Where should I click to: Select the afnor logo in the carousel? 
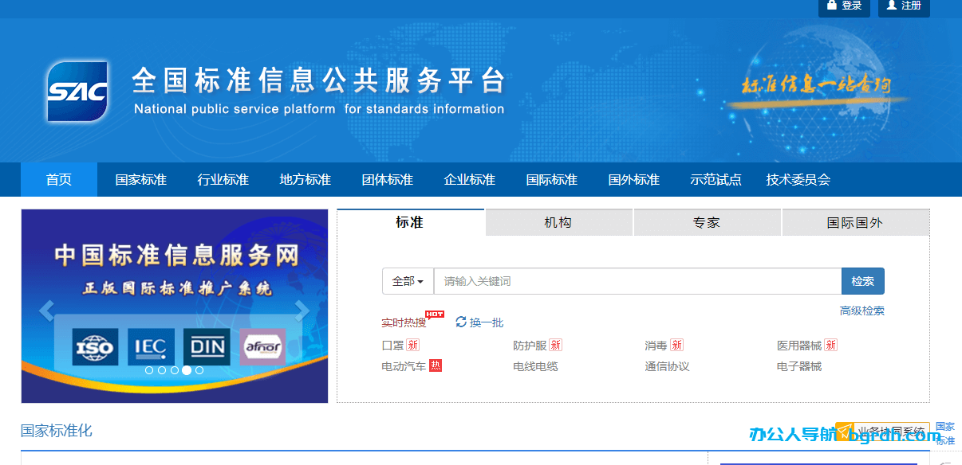point(262,346)
